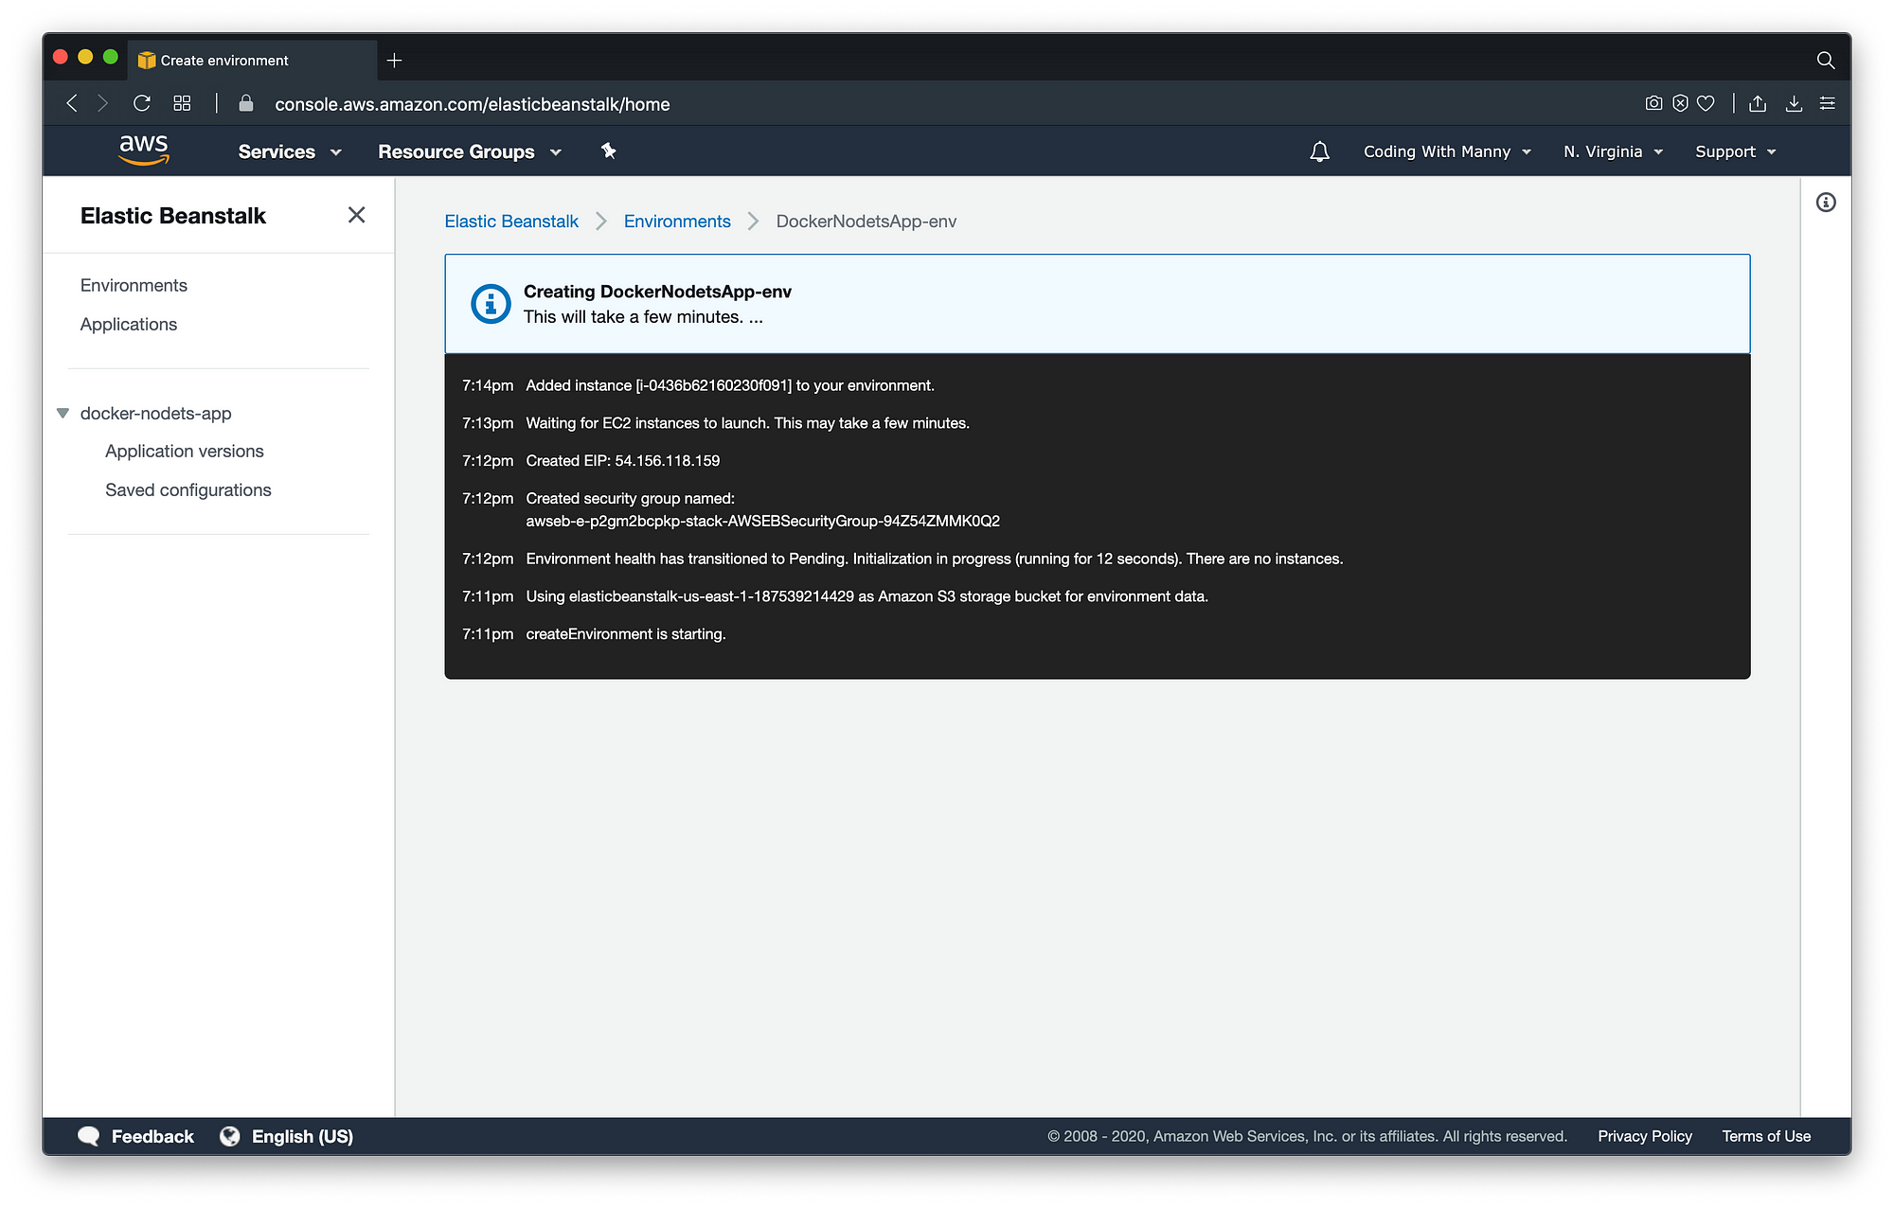Screen dimensions: 1894x1208
Task: Click the notification bell icon
Action: 1318,151
